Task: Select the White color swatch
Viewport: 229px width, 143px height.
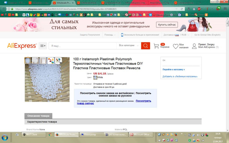Action: click(x=95, y=78)
